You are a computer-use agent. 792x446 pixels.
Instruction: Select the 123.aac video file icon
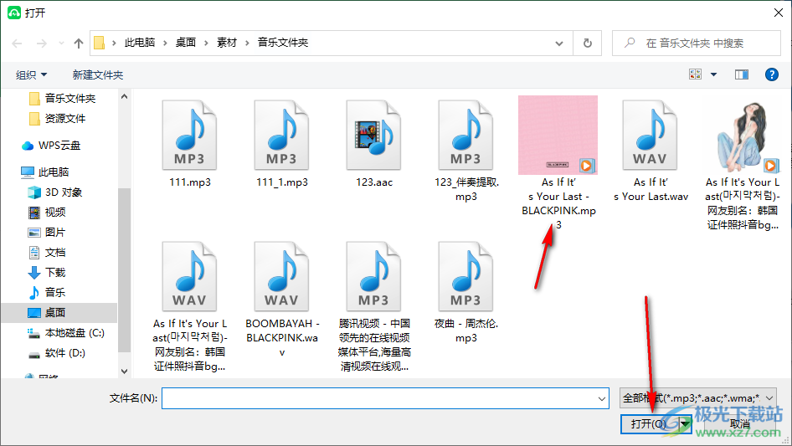[x=373, y=135]
